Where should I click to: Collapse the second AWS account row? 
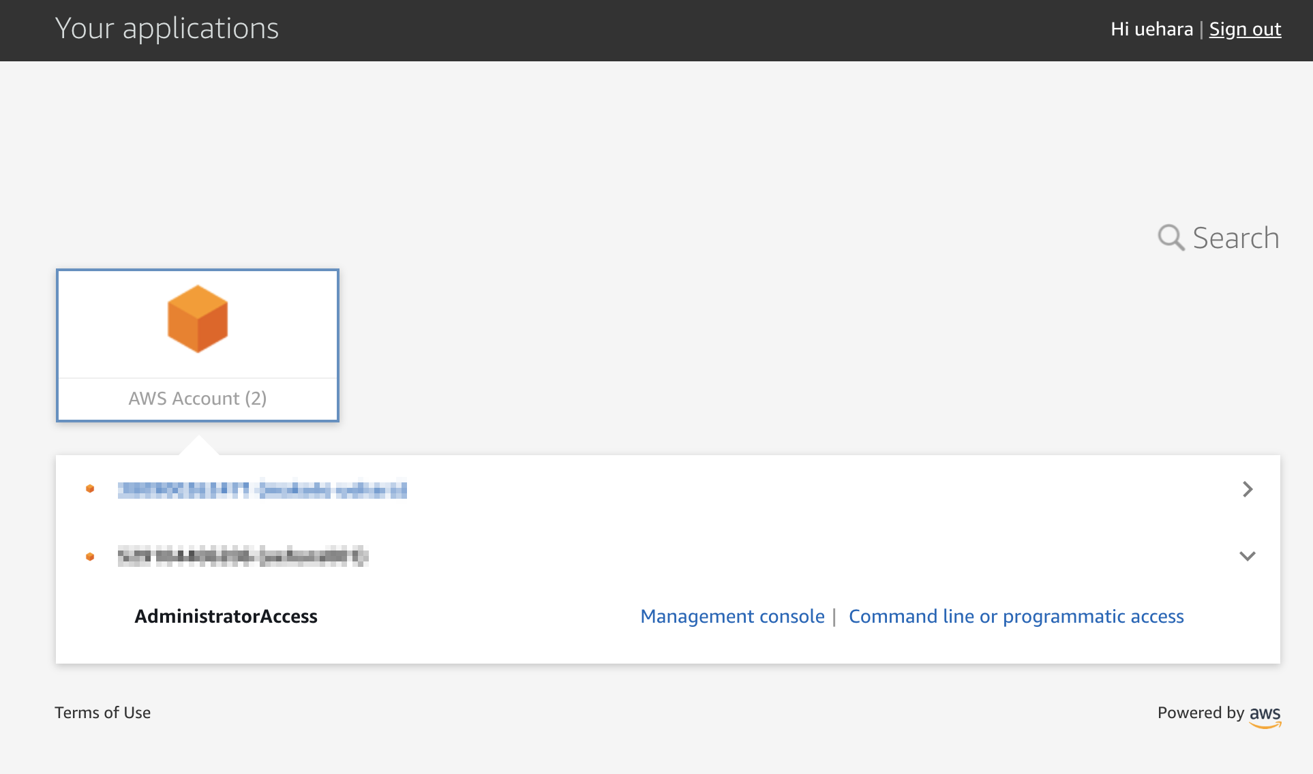tap(1248, 556)
